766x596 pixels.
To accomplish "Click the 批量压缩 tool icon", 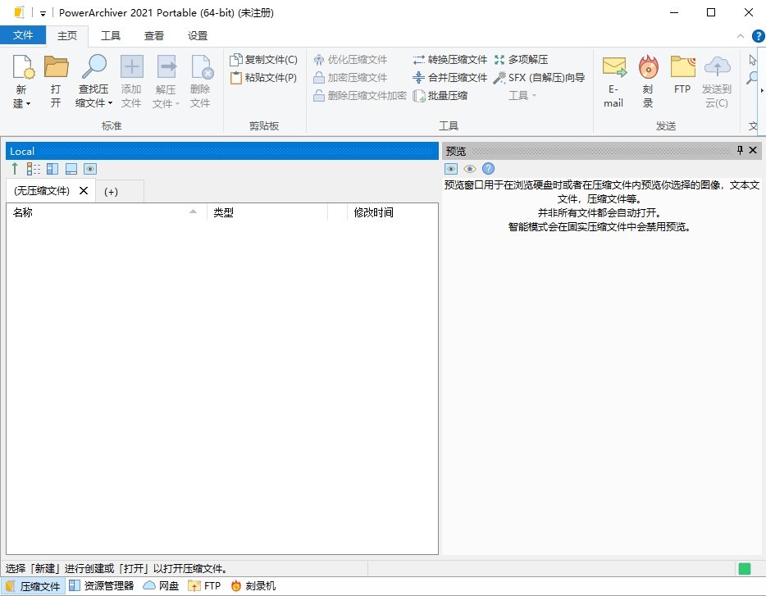I will coord(444,95).
